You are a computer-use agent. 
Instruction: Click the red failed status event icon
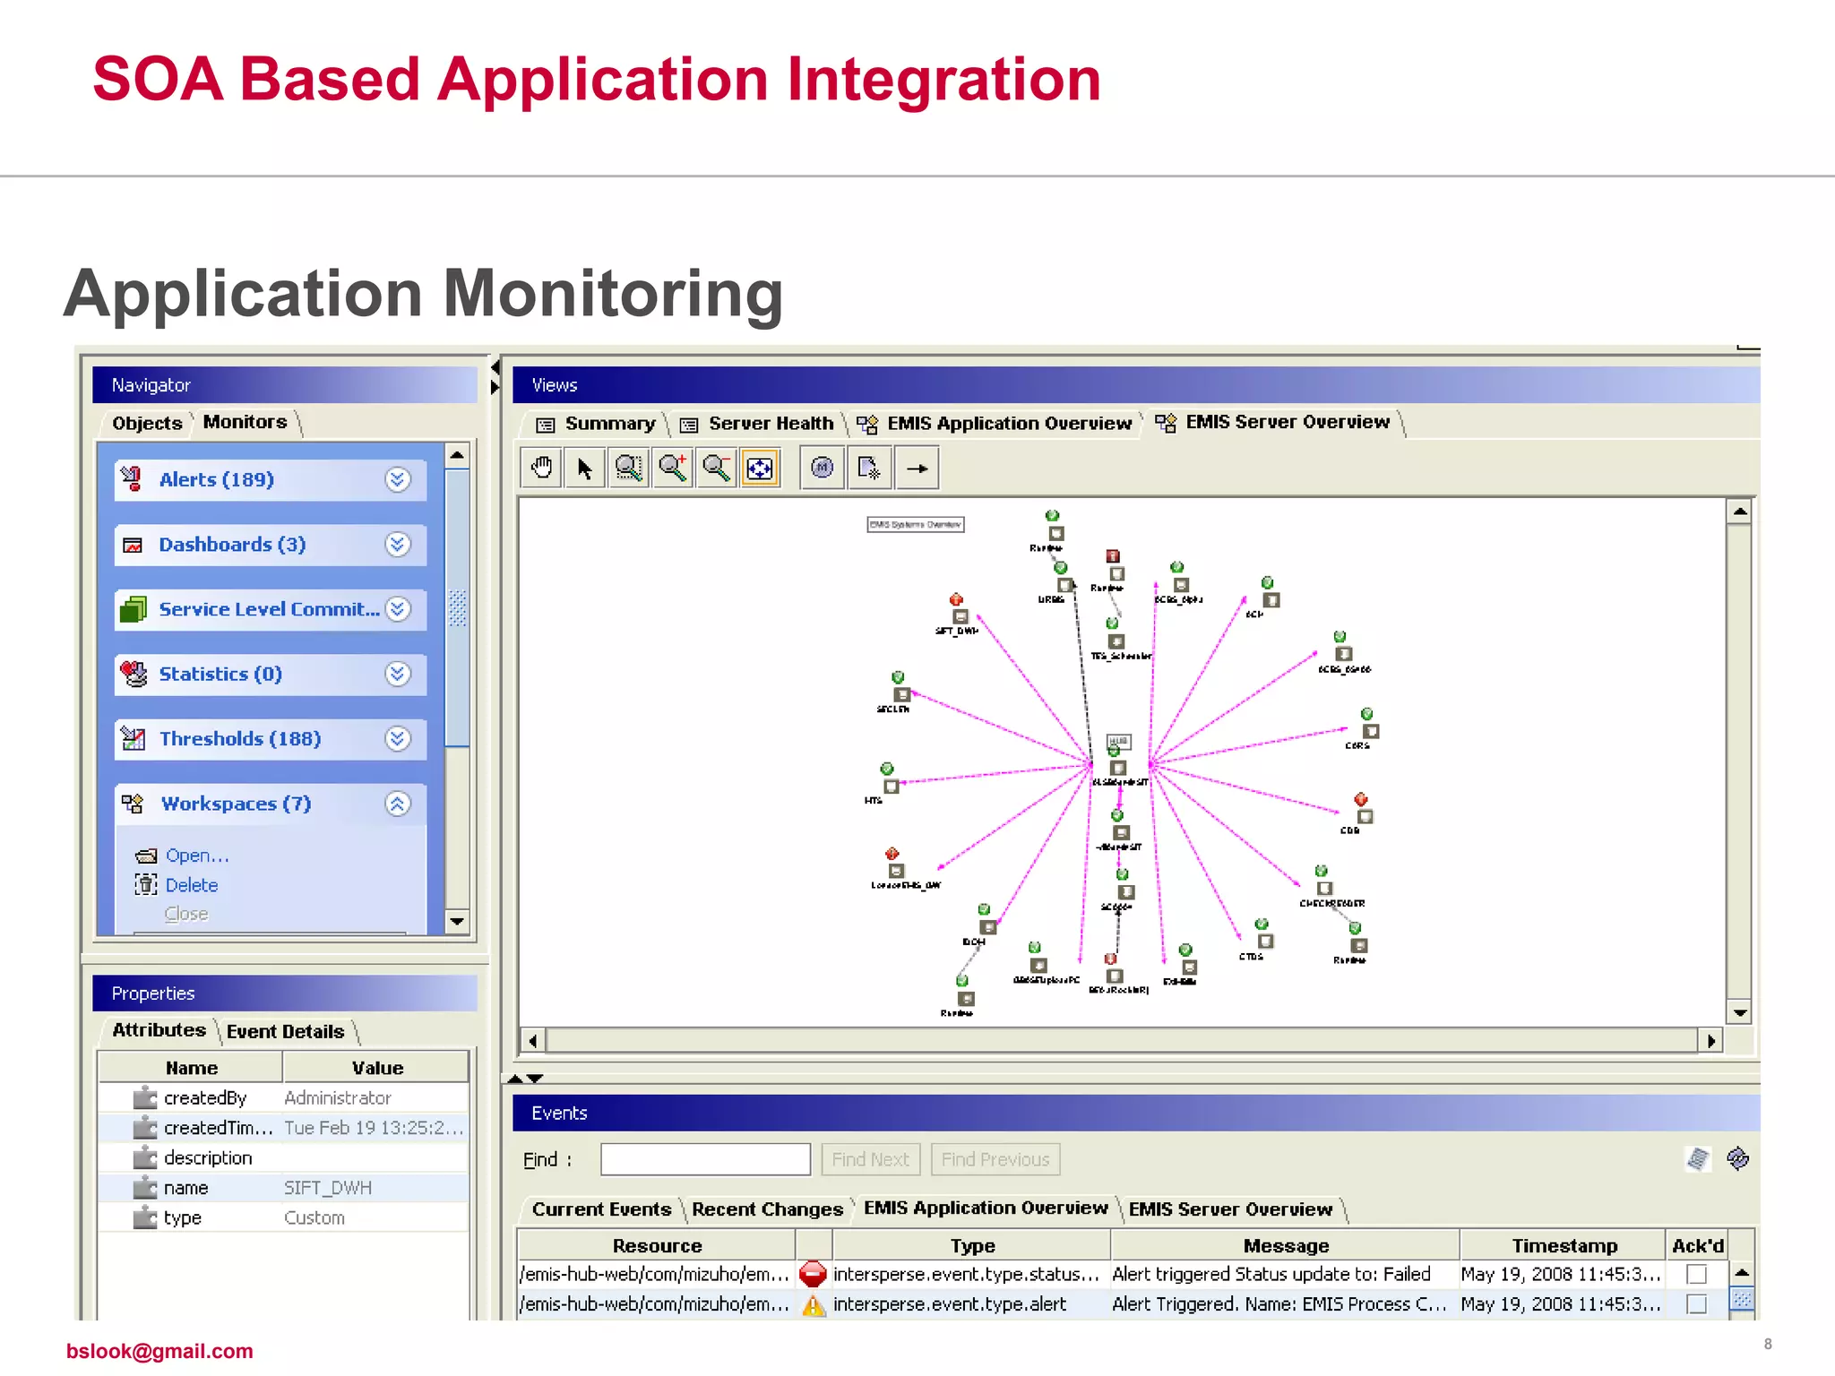[813, 1274]
